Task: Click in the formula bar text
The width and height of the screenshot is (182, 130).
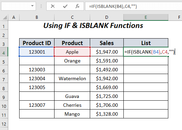Action: pos(113,6)
